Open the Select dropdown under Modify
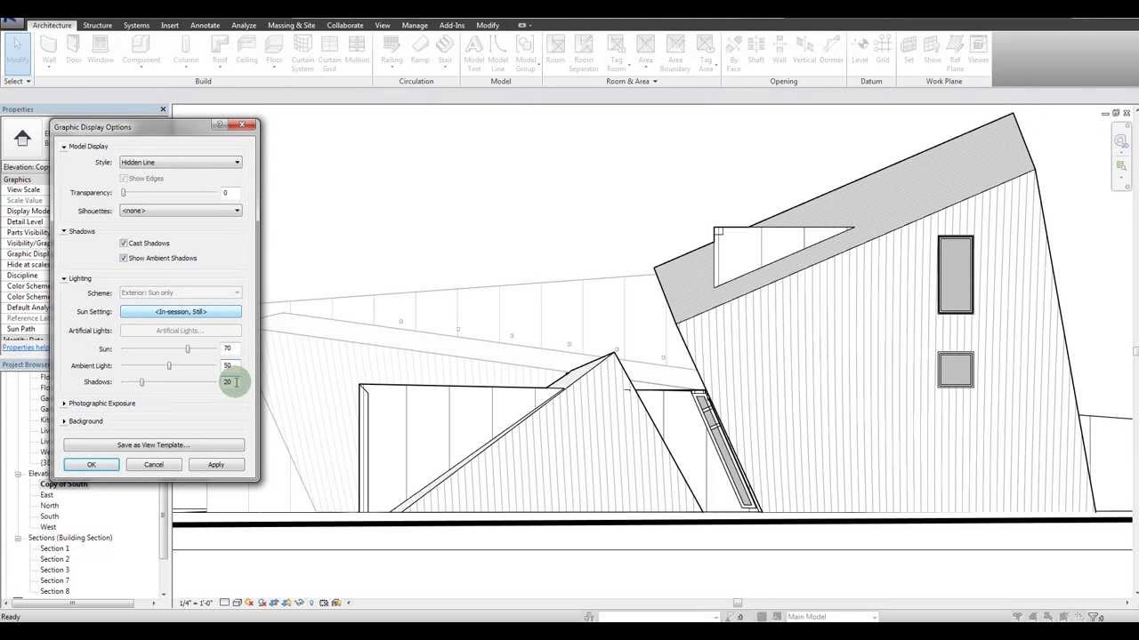 17,81
